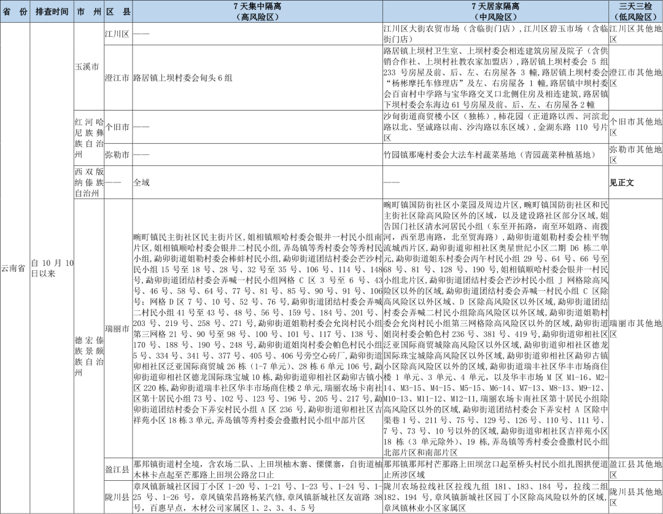Select the 红河哈尼族彝族自治州 cell

89,138
